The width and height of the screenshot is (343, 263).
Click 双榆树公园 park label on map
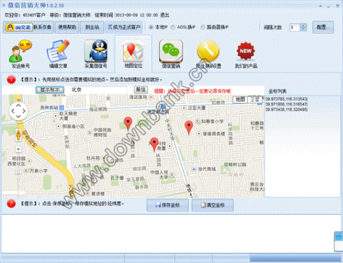click(235, 164)
